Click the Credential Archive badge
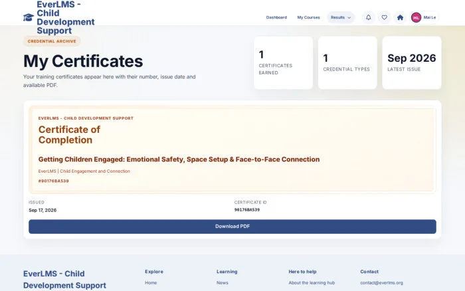This screenshot has height=291, width=465. point(52,41)
